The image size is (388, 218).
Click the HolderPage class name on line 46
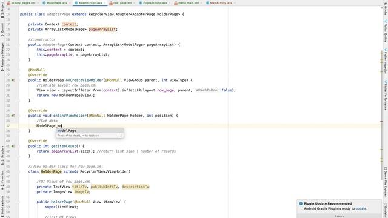51,171
